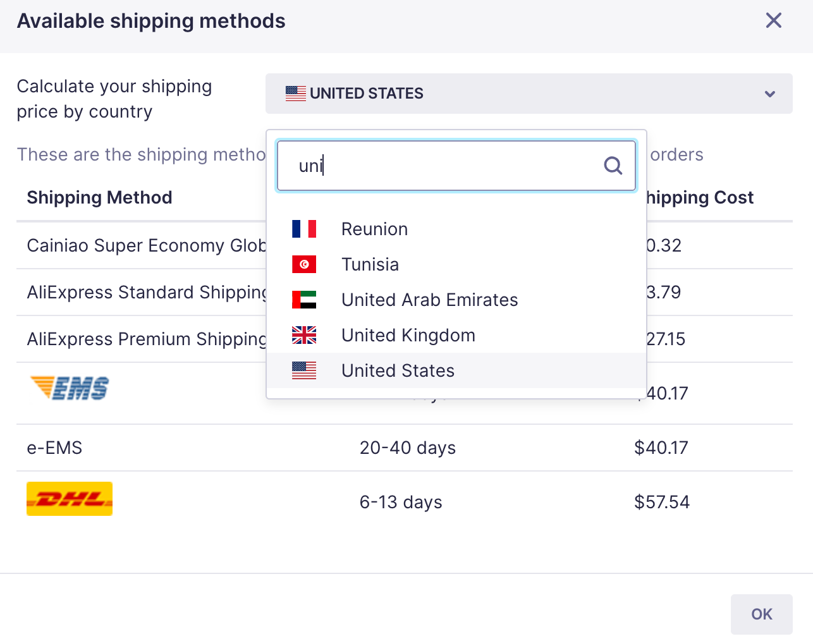The image size is (813, 641).
Task: Click the DHL logo in shipping list
Action: click(70, 499)
